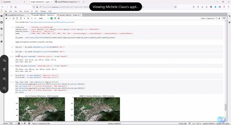
Task: Open the file browser sidebar folder icon
Action: pyautogui.click(x=2, y=16)
